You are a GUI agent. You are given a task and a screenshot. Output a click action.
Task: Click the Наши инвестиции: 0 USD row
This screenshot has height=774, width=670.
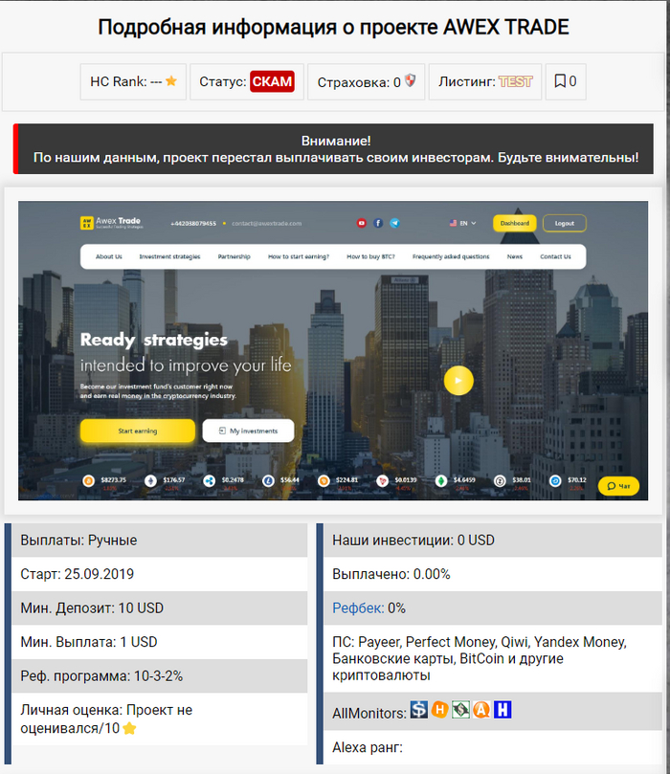point(493,540)
